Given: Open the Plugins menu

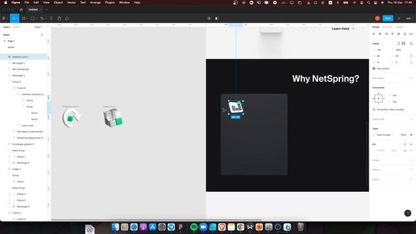Looking at the screenshot, I should click(x=110, y=3).
